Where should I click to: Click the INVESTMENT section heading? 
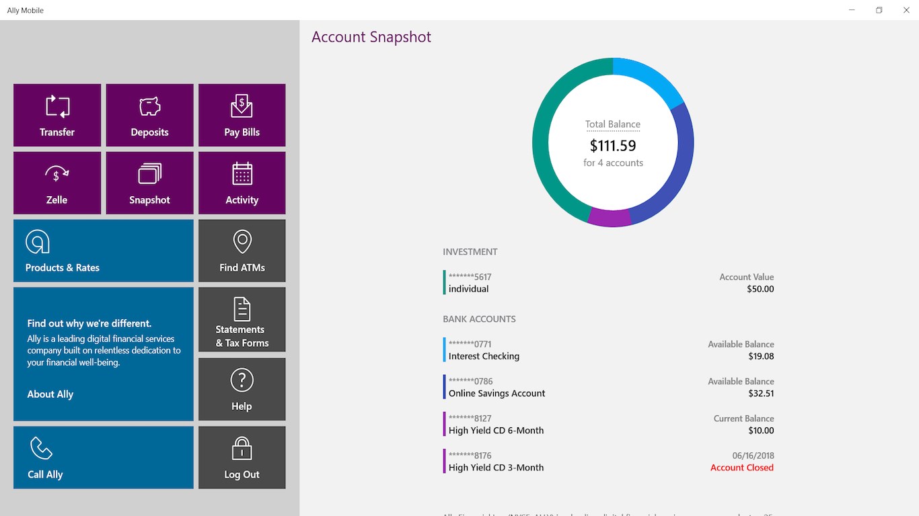coord(470,252)
